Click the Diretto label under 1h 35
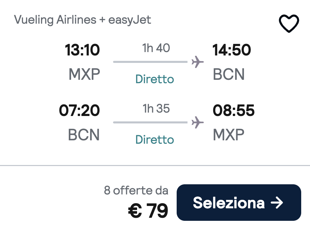The height and width of the screenshot is (234, 310). [155, 140]
